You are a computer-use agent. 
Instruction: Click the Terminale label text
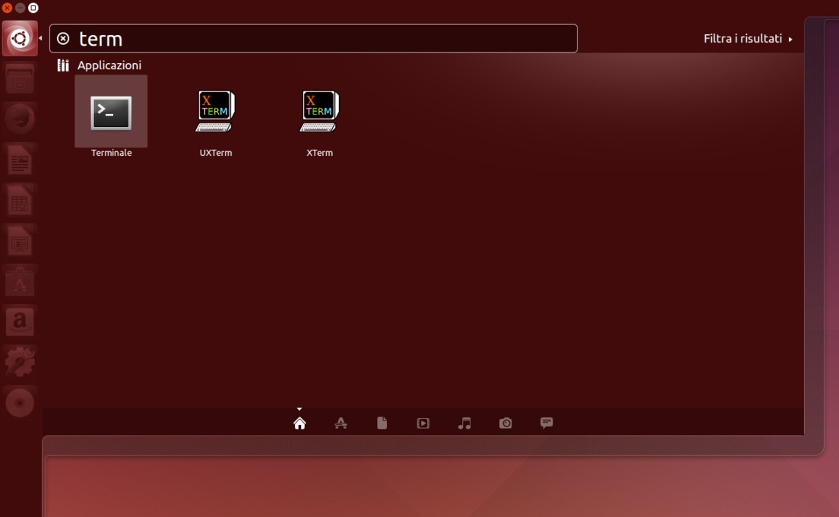pyautogui.click(x=111, y=153)
